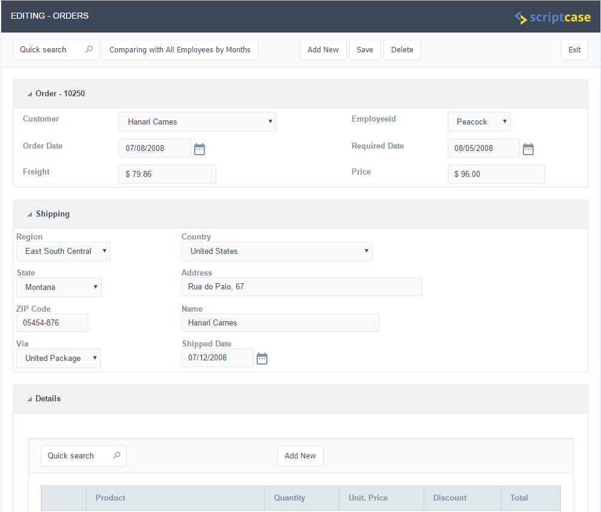
Task: Click the Freight field label
Action: (x=37, y=171)
